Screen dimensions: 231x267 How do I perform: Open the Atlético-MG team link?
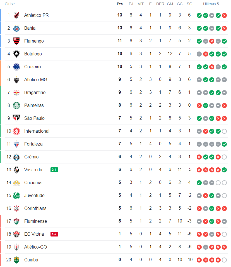36,79
